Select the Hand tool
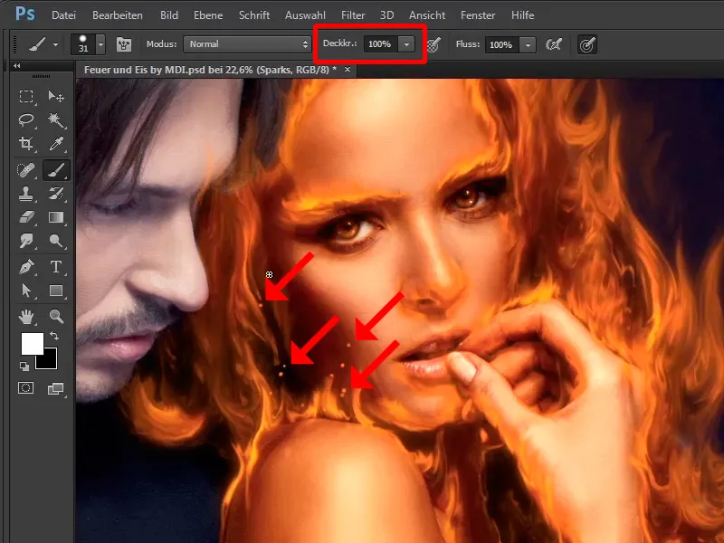The width and height of the screenshot is (724, 543). [x=26, y=316]
